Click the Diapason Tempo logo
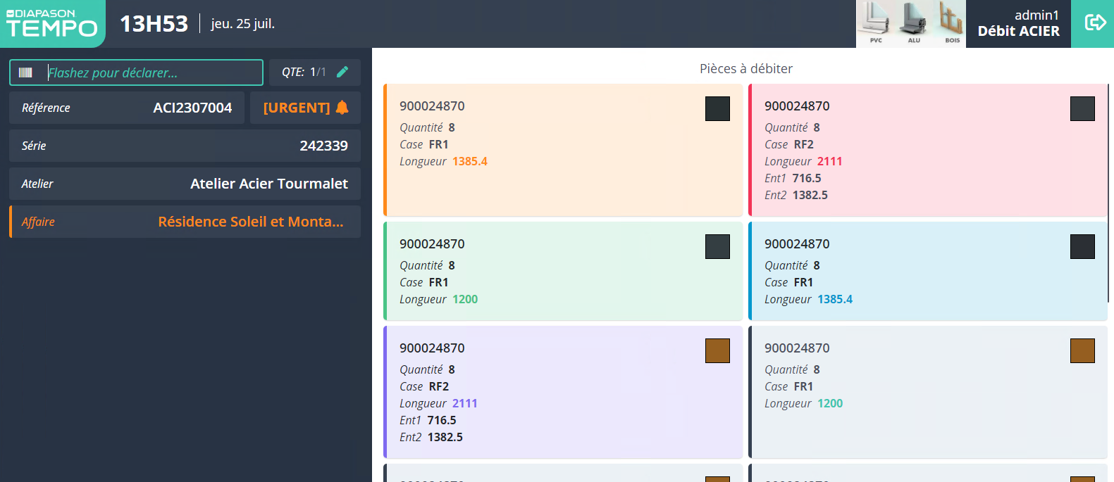 tap(52, 23)
